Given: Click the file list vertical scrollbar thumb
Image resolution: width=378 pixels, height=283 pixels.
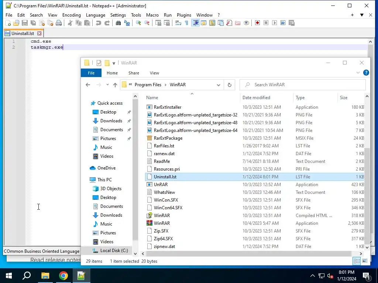Looking at the screenshot, I should (367, 196).
